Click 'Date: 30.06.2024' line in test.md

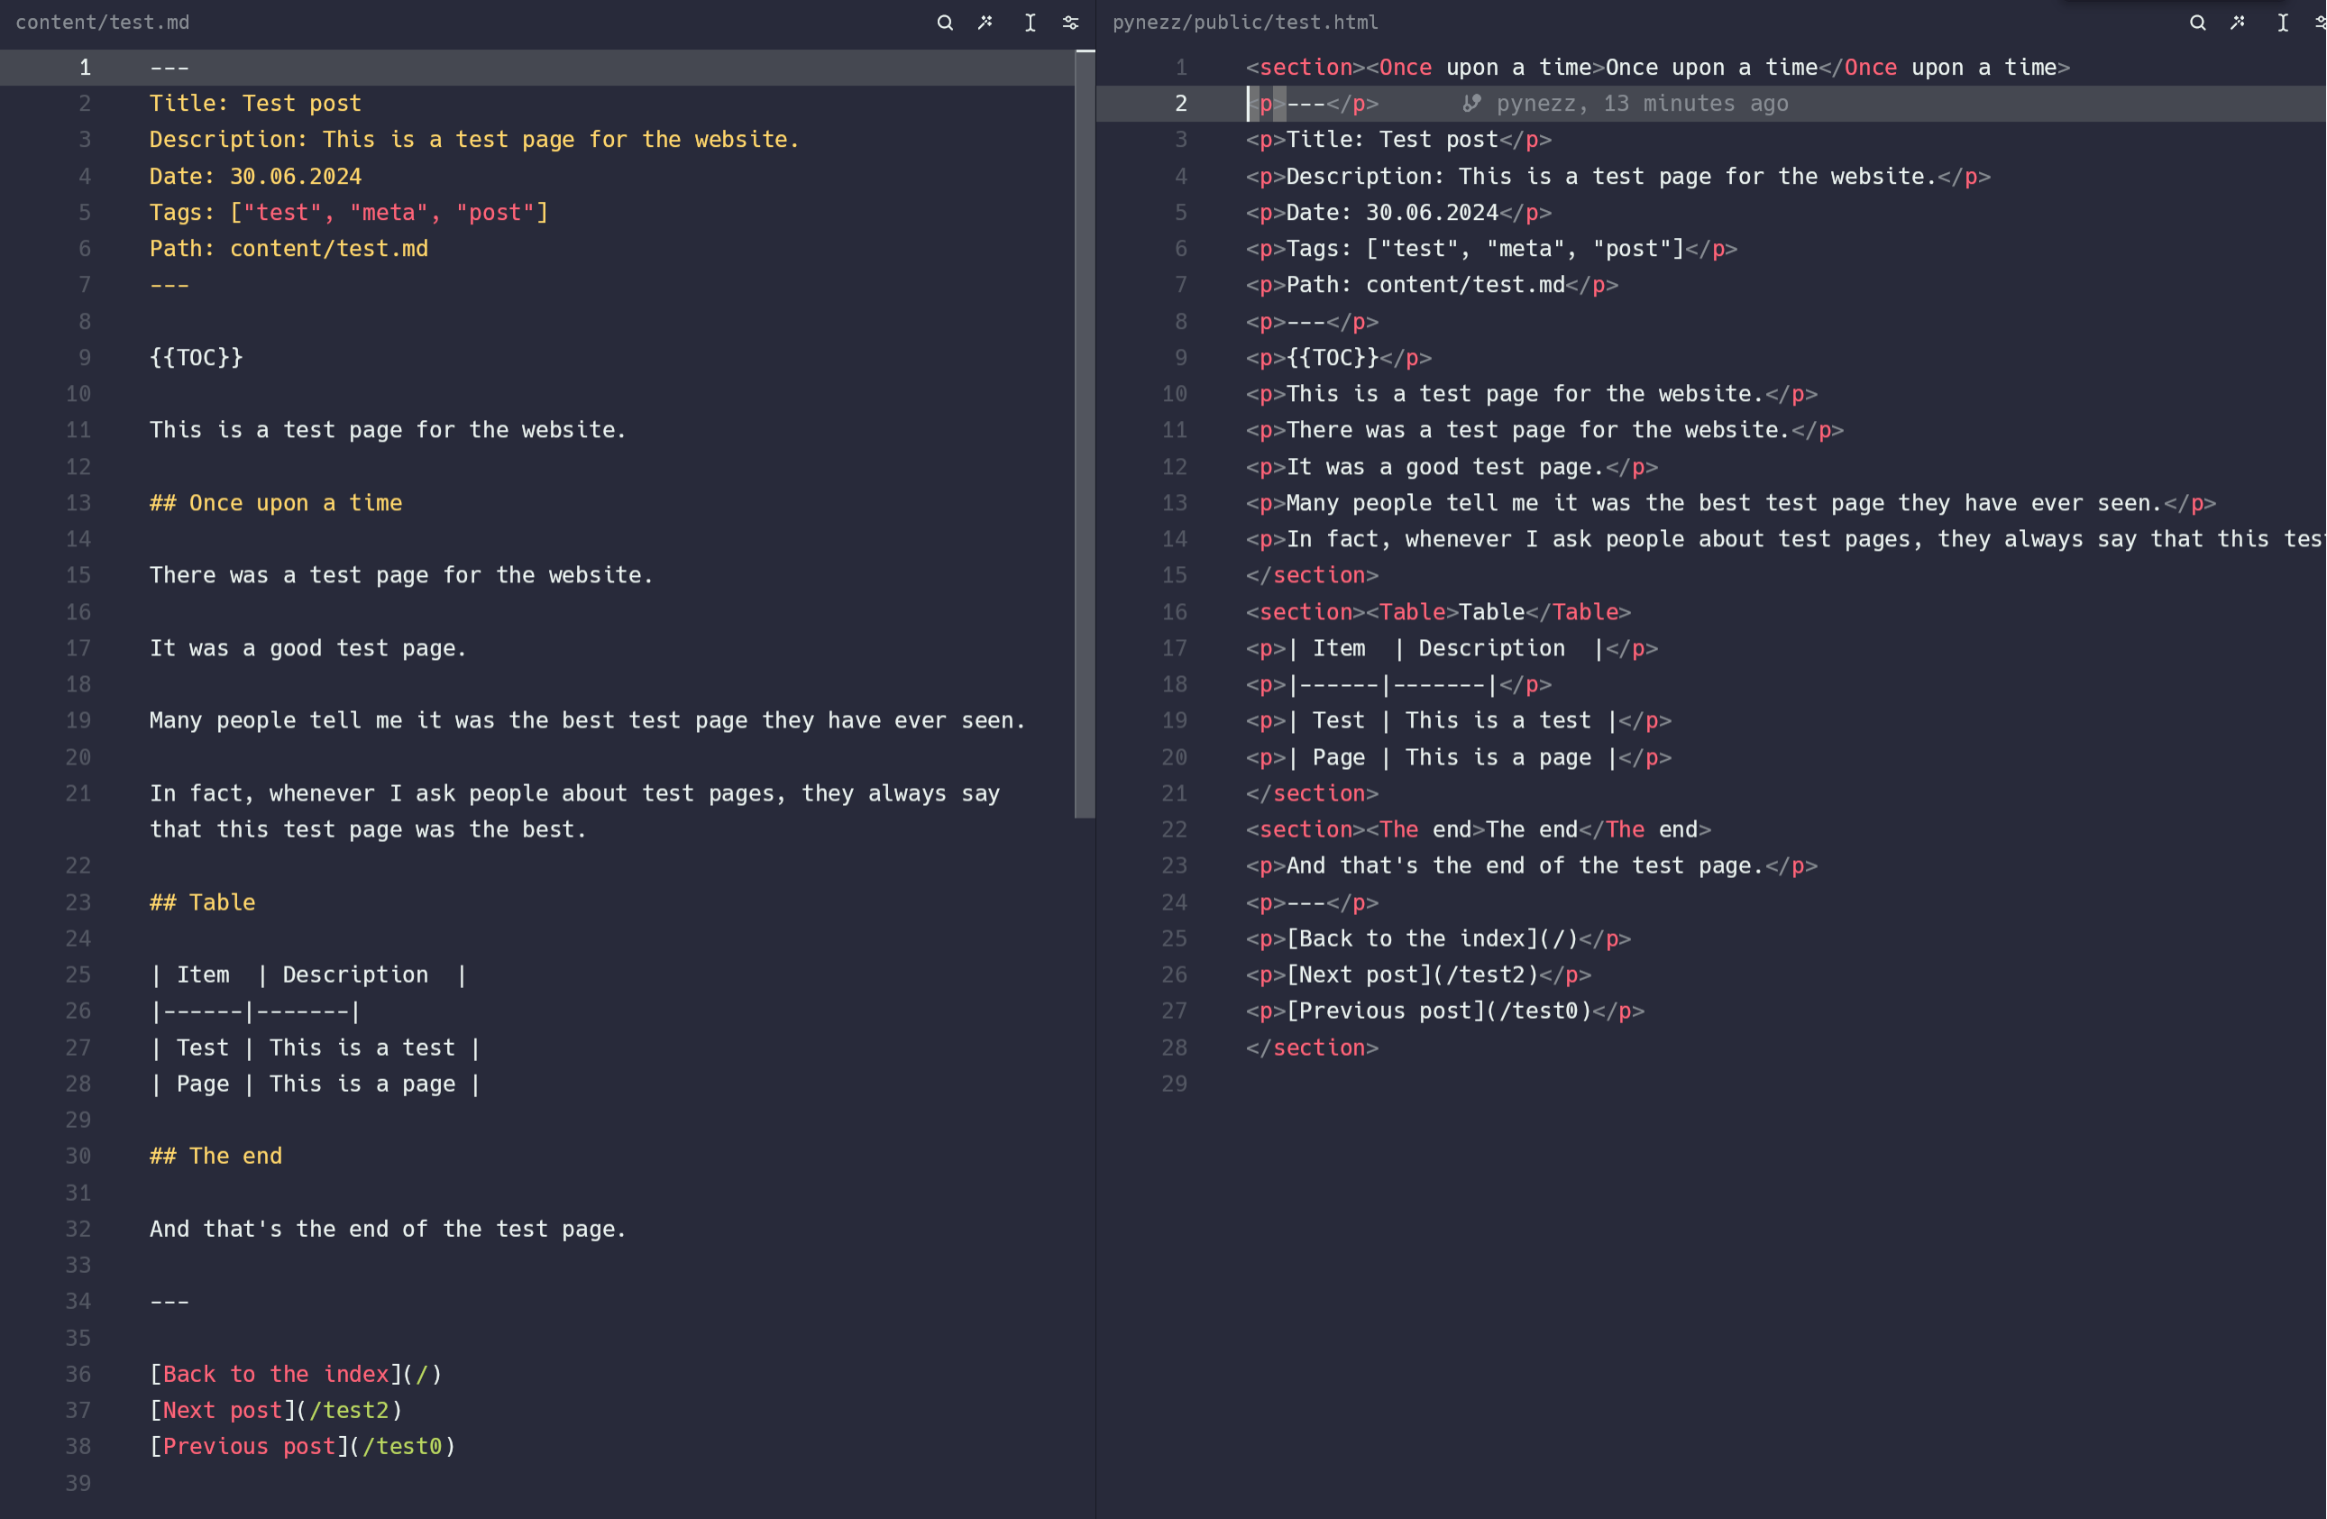255,176
